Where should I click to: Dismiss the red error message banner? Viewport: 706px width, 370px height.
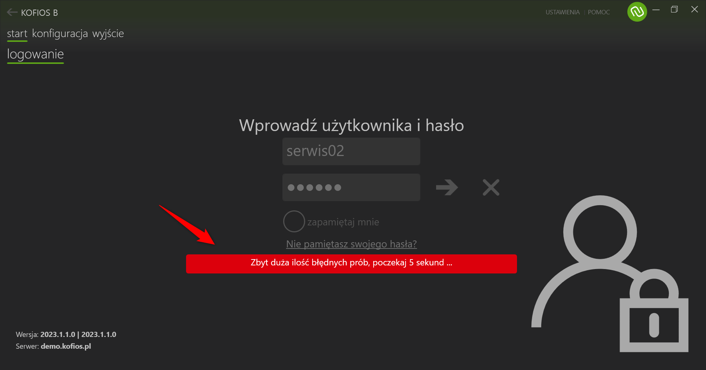(352, 264)
